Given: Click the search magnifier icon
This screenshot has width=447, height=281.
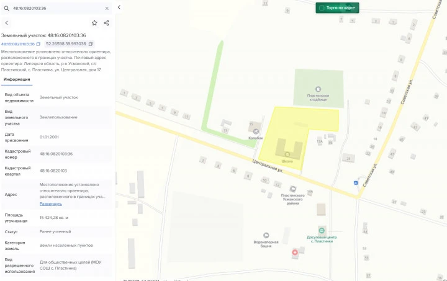Looking at the screenshot, I should coord(6,8).
